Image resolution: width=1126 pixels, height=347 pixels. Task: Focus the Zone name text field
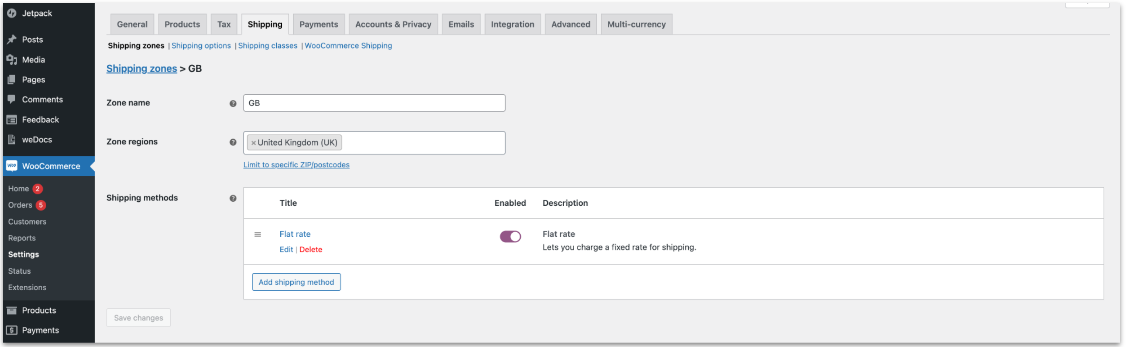374,103
